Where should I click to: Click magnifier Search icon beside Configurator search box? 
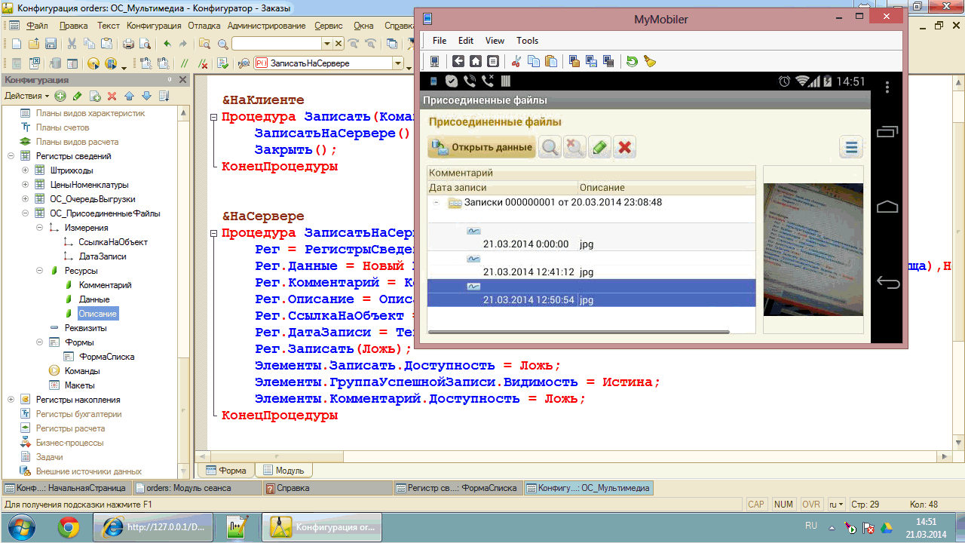(x=222, y=44)
